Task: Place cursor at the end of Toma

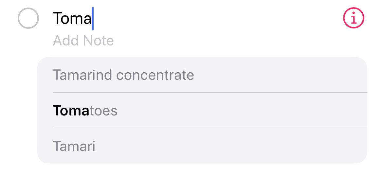Action: 92,18
